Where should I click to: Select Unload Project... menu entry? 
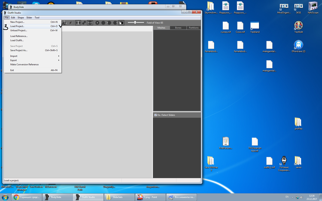click(x=33, y=30)
